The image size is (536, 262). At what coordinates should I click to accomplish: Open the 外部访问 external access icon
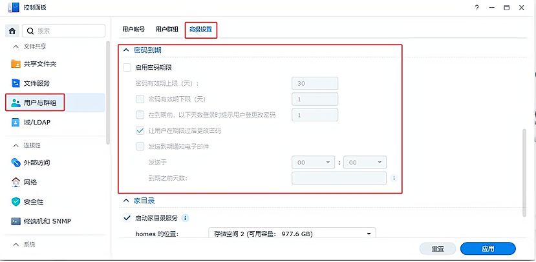pyautogui.click(x=16, y=163)
